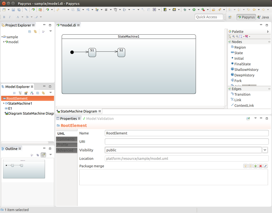Click the Forward navigation arrow icon
This screenshot has width=272, height=213.
click(x=263, y=10)
